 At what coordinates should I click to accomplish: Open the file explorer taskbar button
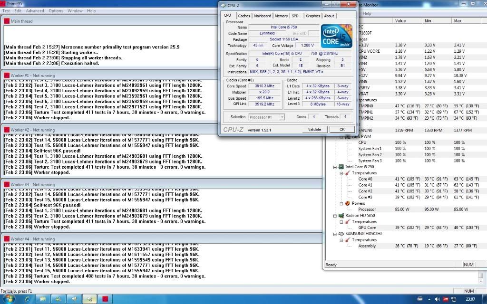[x=43, y=299]
